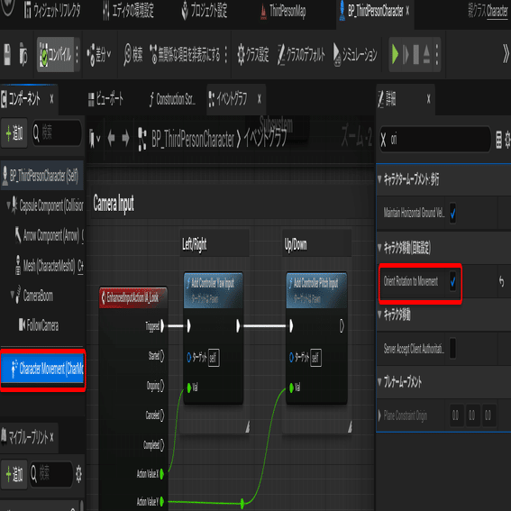Switch to the ThirdPersonMap tab
Image resolution: width=511 pixels, height=511 pixels.
tap(283, 11)
